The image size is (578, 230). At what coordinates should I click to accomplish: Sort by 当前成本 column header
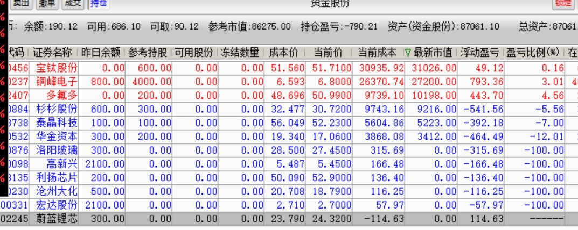click(378, 53)
